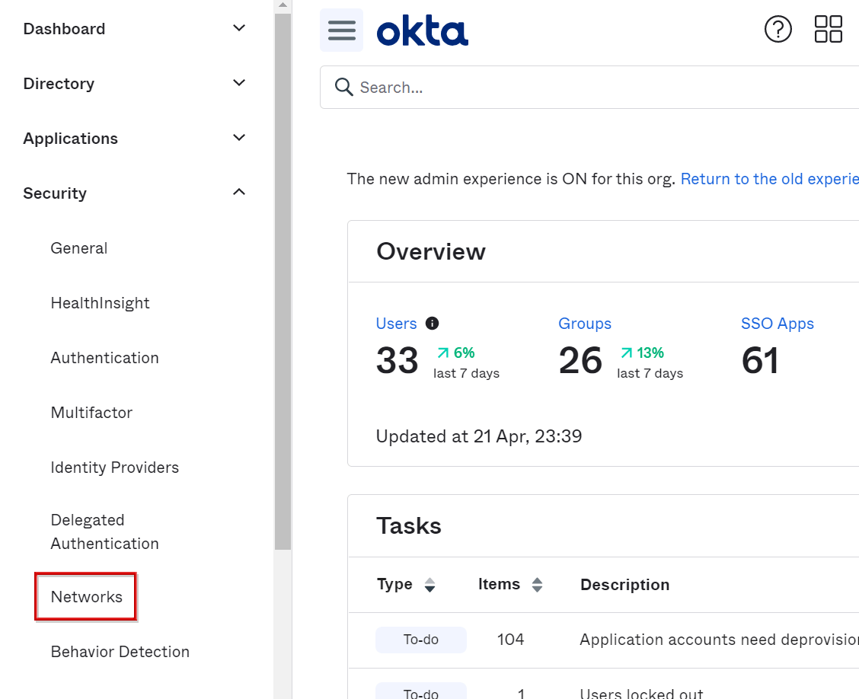Sort tasks by Type column arrows
The width and height of the screenshot is (859, 699).
tap(429, 585)
